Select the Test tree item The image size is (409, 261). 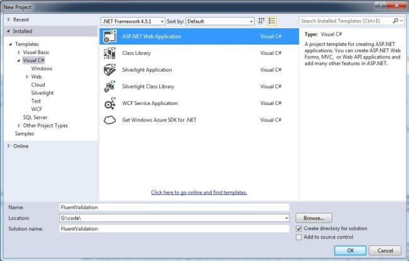[36, 101]
